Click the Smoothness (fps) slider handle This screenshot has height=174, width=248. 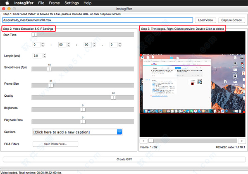click(49, 69)
